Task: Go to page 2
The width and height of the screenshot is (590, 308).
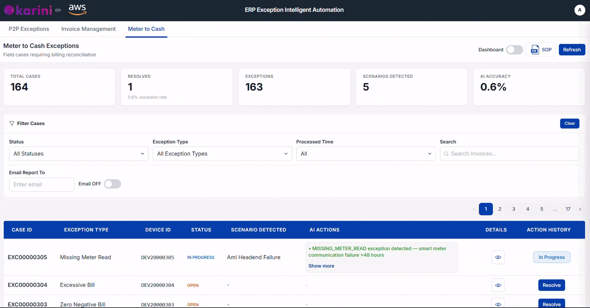Action: tap(500, 209)
